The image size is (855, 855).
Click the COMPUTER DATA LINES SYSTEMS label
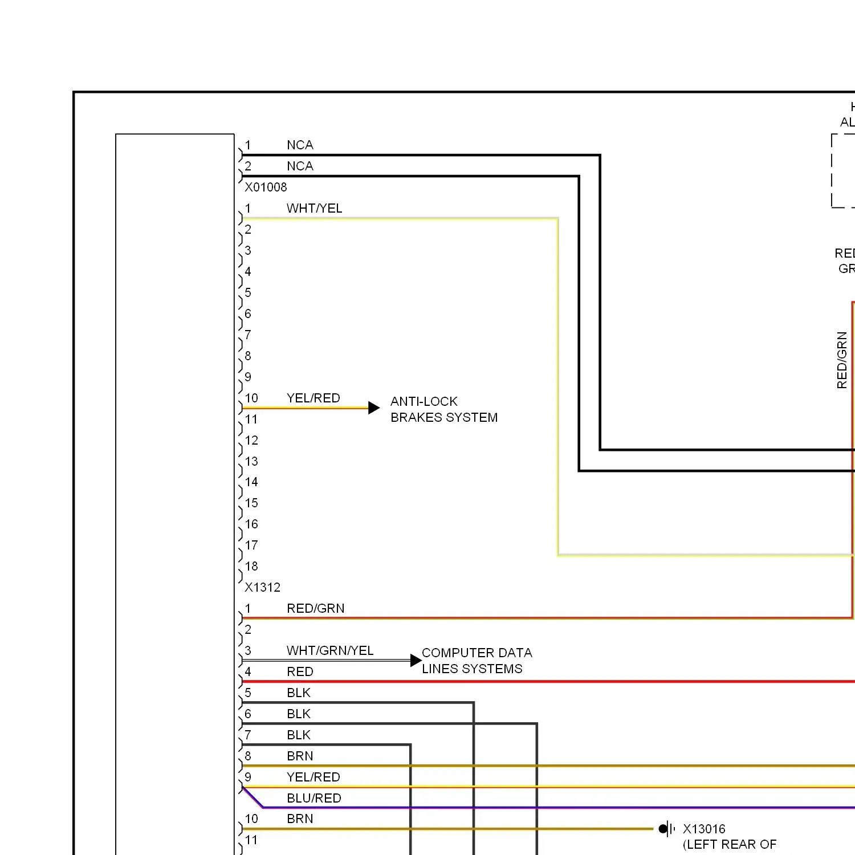tap(477, 661)
